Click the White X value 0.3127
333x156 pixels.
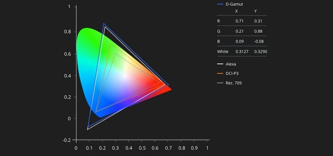pos(242,51)
